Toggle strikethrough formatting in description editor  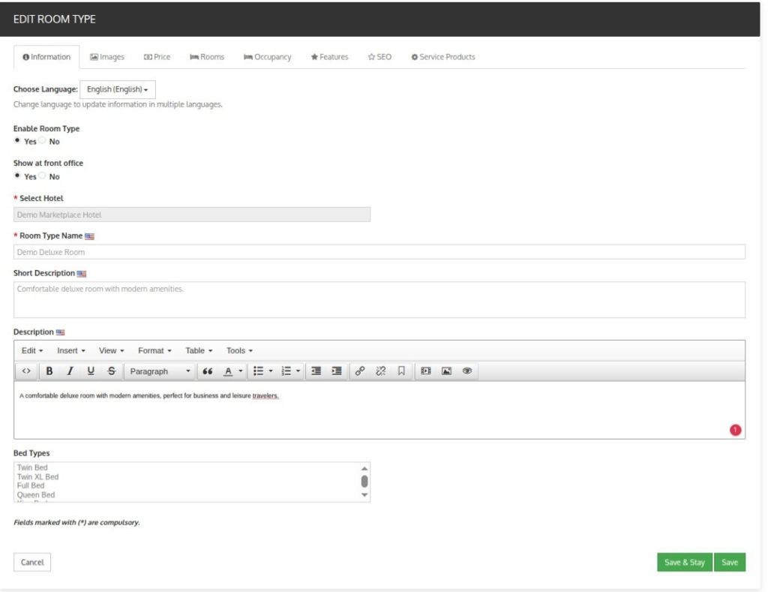[111, 371]
